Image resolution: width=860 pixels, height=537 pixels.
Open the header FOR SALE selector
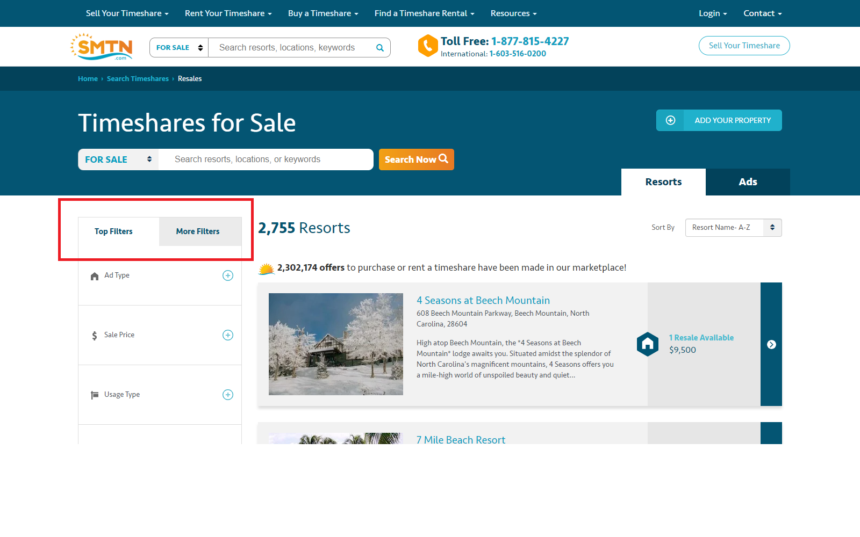(x=179, y=48)
